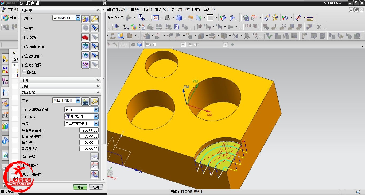Click the flashlight display icon for 指定部件
365x195 pixels.
[95, 28]
